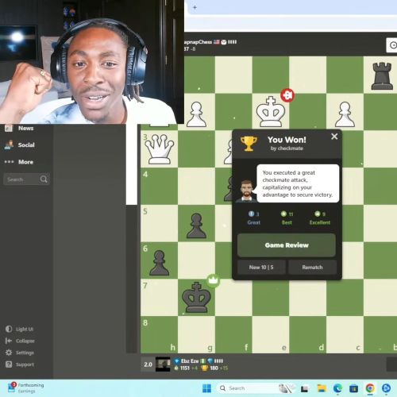The width and height of the screenshot is (397, 397).
Task: Open Settings gear in sidebar
Action: click(9, 353)
